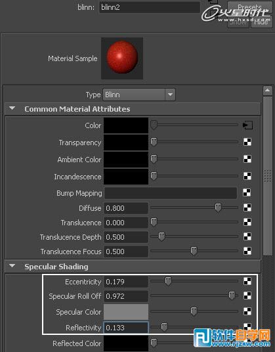
Task: Collapse the Common Material Attributes section
Action: click(x=12, y=108)
